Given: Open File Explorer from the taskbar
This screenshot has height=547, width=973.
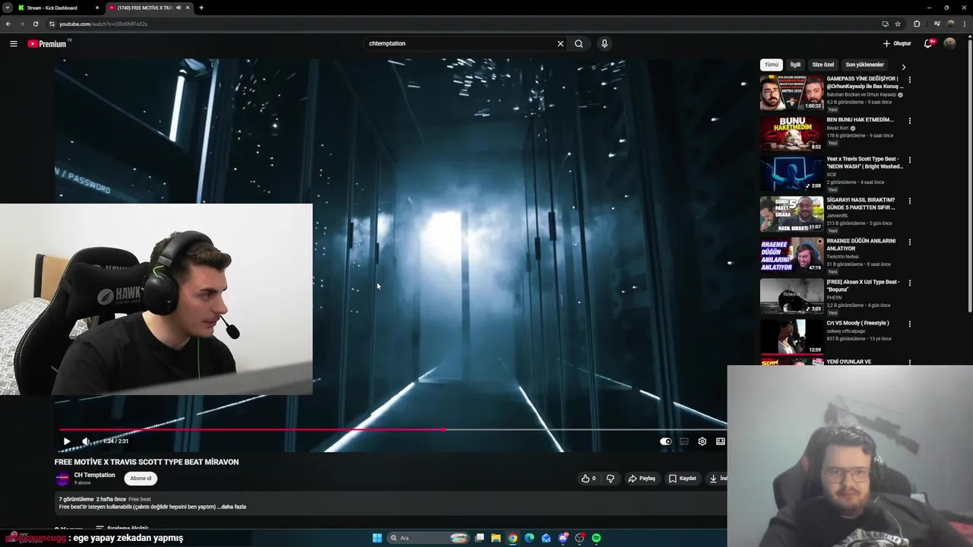Looking at the screenshot, I should (x=496, y=538).
